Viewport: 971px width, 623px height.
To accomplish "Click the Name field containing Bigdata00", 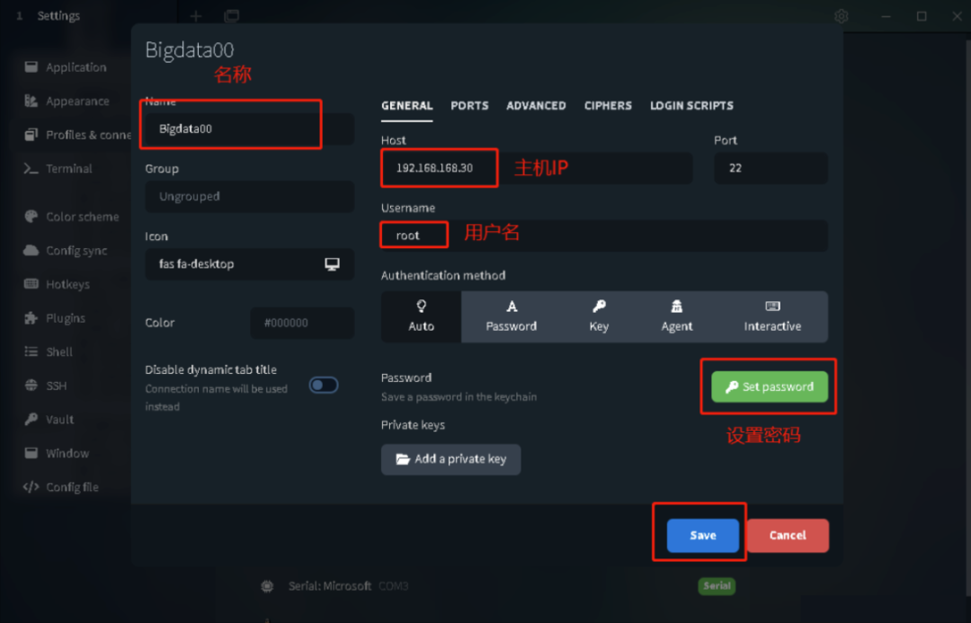I will [250, 129].
